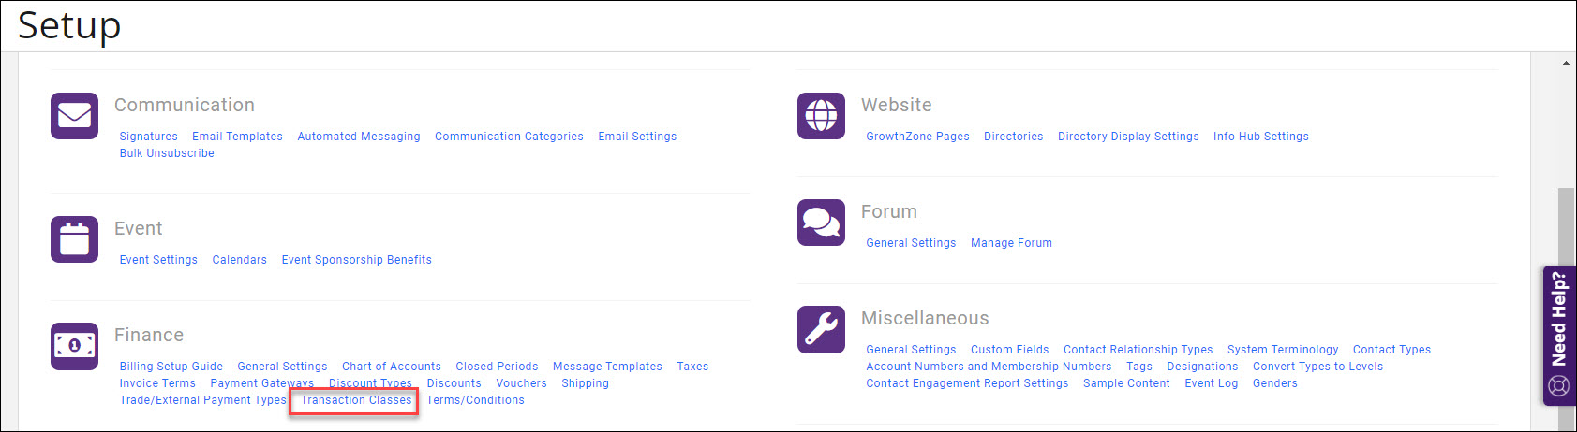
Task: Open Custom Fields under Miscellaneous
Action: 1009,350
